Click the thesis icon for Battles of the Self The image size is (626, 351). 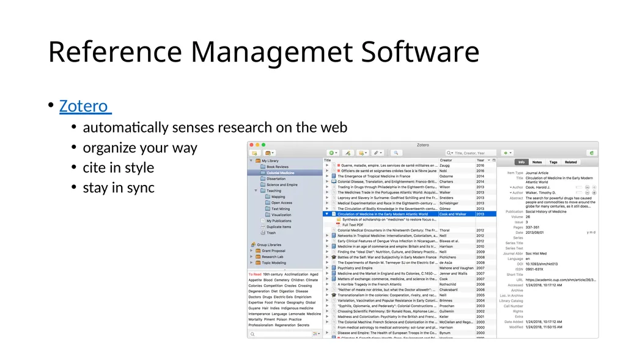pos(334,257)
